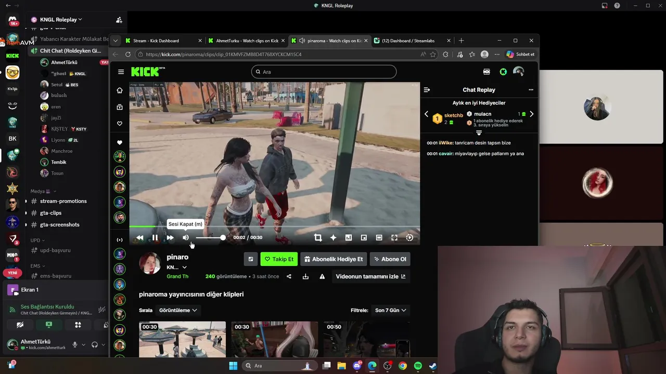Viewport: 666px width, 374px height.
Task: Open the Kick hamburger menu
Action: (121, 72)
